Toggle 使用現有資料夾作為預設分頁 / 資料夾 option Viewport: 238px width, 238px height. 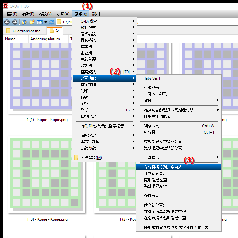coord(179,228)
